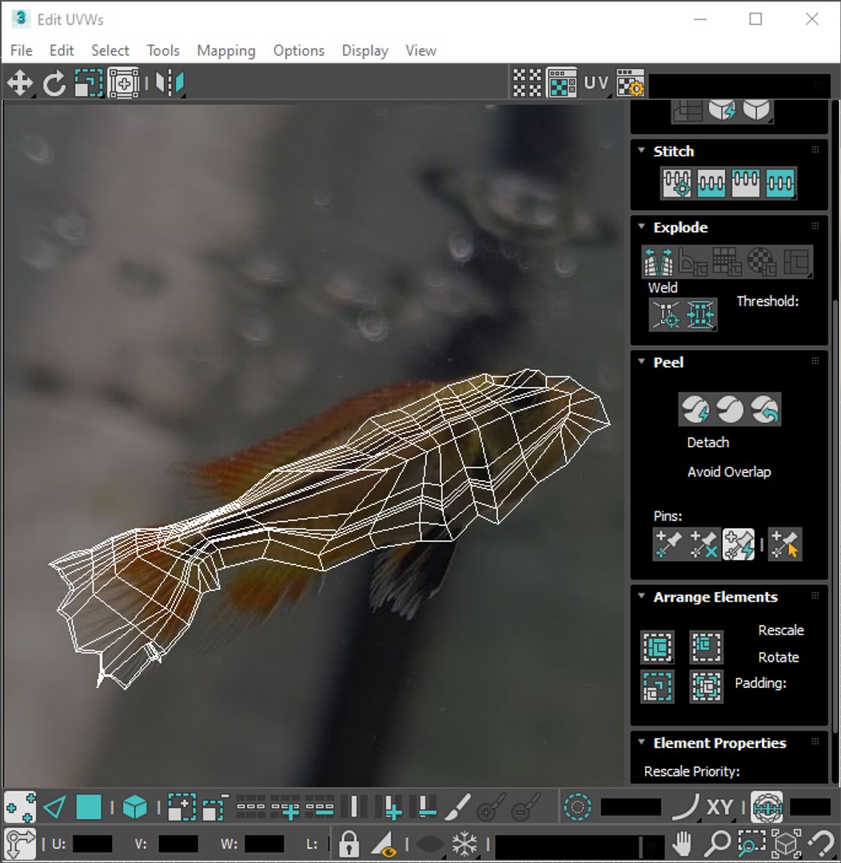
Task: Select the Rotate Selected Subobject tool
Action: (54, 84)
